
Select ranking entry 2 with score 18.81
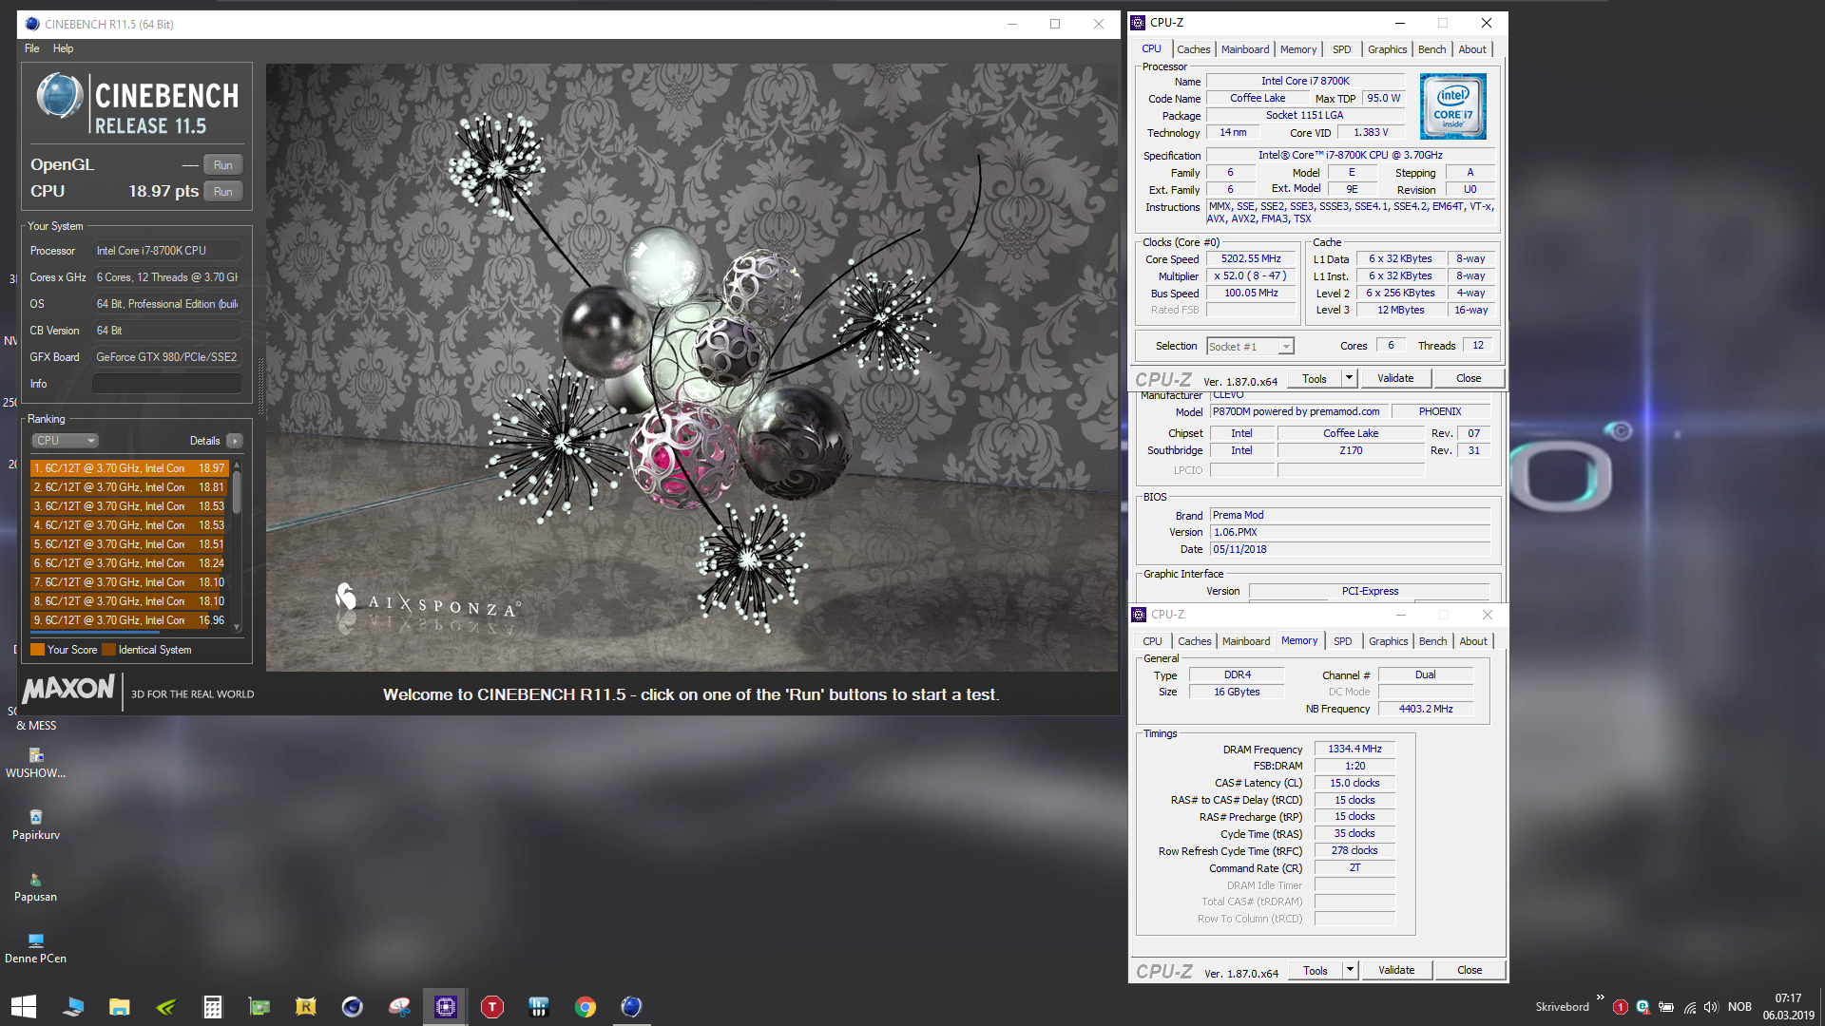click(x=129, y=487)
